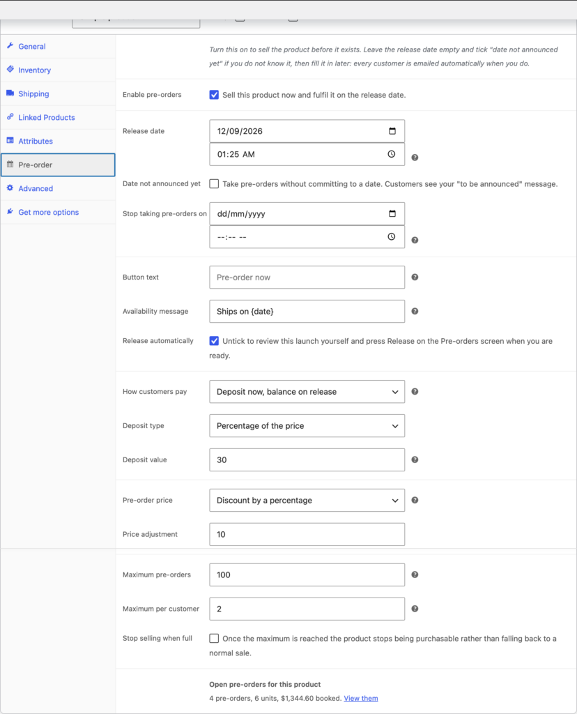Tick the Stop selling when full checkbox
Screen dimensions: 577x714
click(x=214, y=639)
